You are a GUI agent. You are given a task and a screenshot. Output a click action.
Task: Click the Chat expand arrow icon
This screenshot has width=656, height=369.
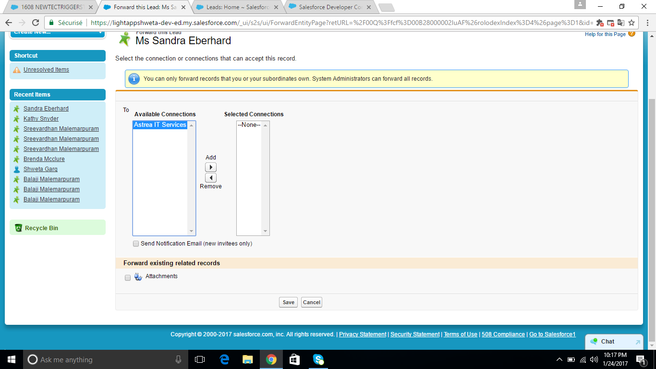[638, 342]
